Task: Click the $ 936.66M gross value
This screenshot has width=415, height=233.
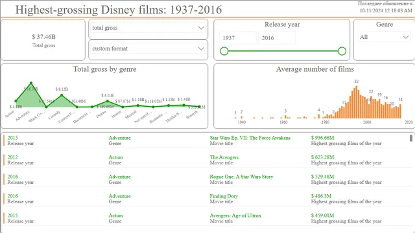Action: pos(322,138)
